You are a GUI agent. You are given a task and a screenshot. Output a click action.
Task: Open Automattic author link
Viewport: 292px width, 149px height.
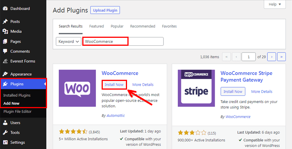click(116, 115)
